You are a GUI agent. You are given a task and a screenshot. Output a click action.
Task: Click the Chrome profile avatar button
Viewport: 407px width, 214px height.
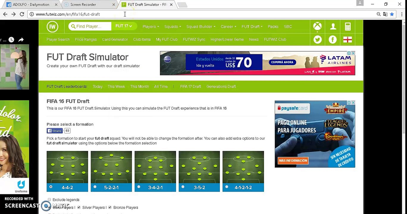360,3
